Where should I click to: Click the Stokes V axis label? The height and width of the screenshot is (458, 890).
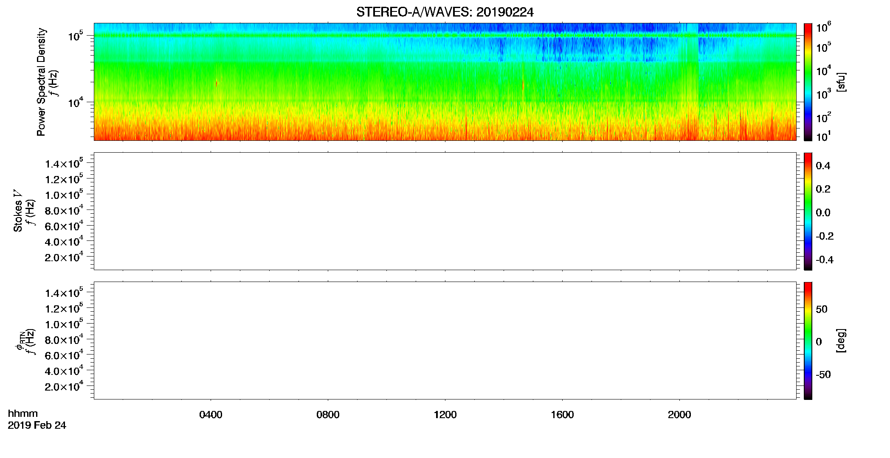point(18,211)
